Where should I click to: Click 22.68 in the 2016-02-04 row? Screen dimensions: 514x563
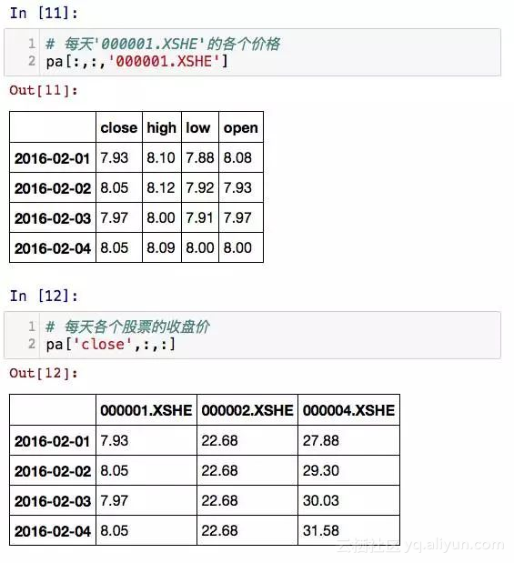(x=247, y=530)
